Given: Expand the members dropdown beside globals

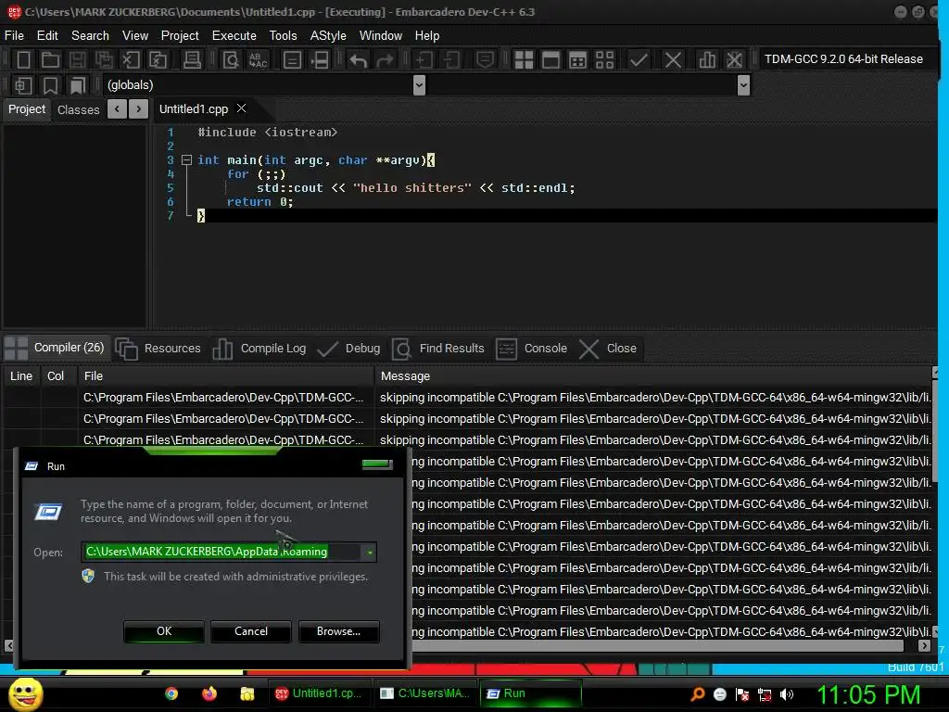Looking at the screenshot, I should pyautogui.click(x=744, y=85).
